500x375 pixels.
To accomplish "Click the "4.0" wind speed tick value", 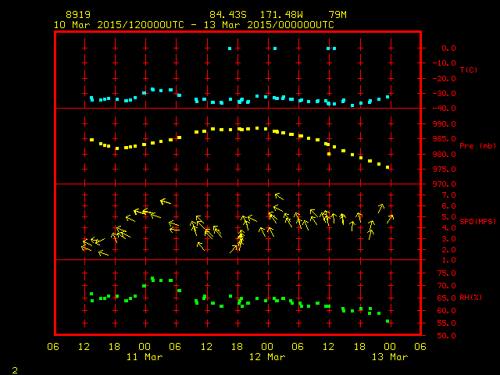I will [448, 228].
